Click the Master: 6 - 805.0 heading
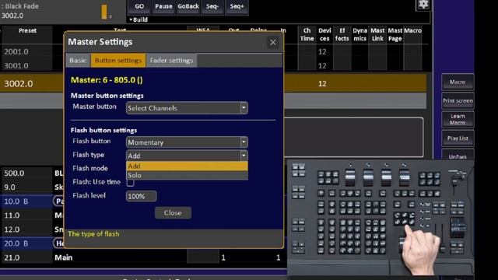The height and width of the screenshot is (280, 498). pyautogui.click(x=107, y=80)
